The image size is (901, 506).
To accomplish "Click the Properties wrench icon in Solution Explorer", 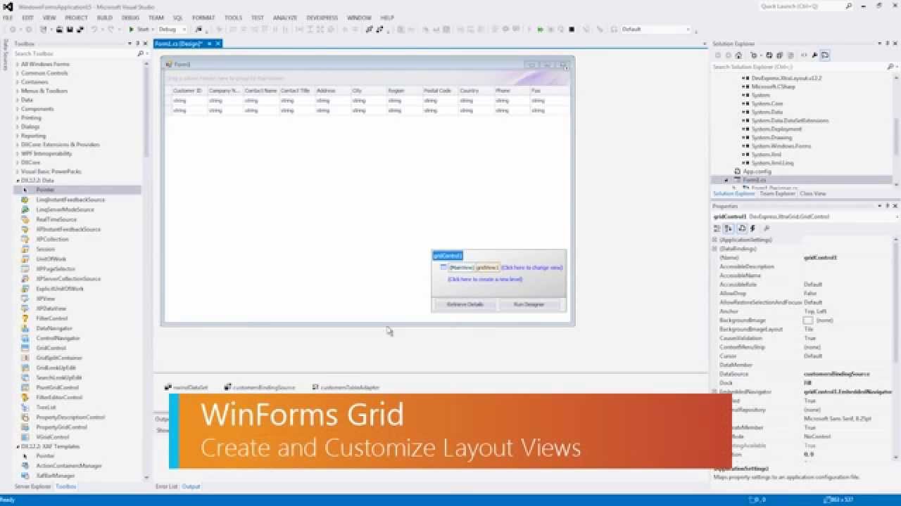I will (814, 55).
